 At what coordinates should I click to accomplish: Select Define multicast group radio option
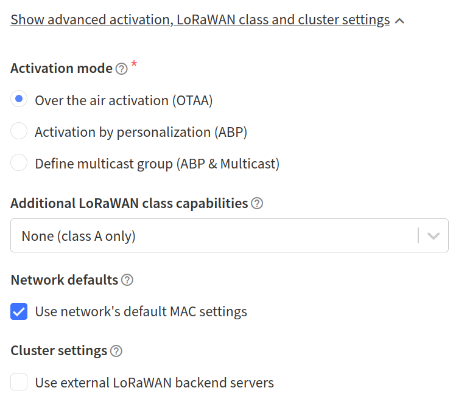coord(19,162)
